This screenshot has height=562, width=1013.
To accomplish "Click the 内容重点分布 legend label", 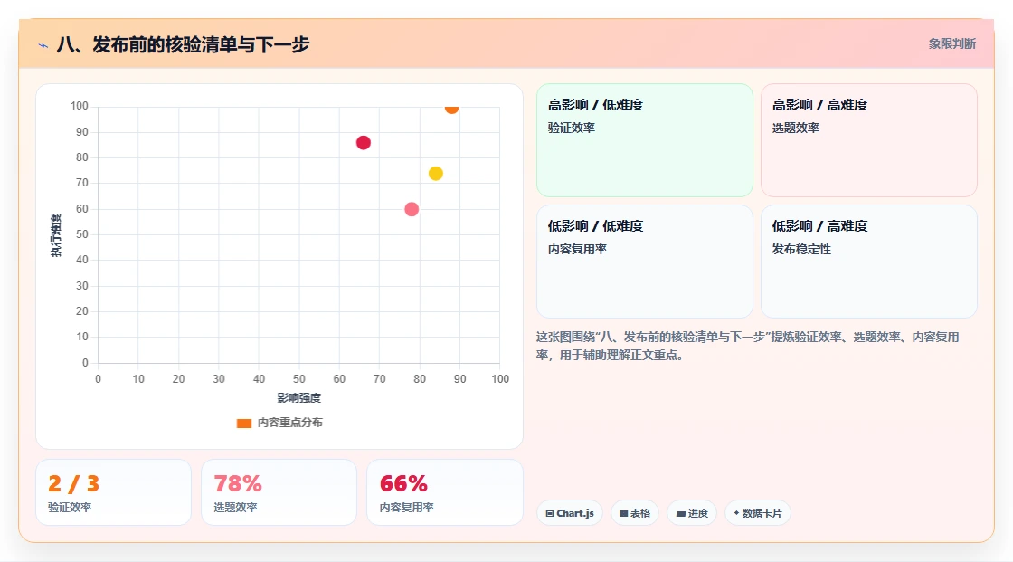I will (290, 423).
